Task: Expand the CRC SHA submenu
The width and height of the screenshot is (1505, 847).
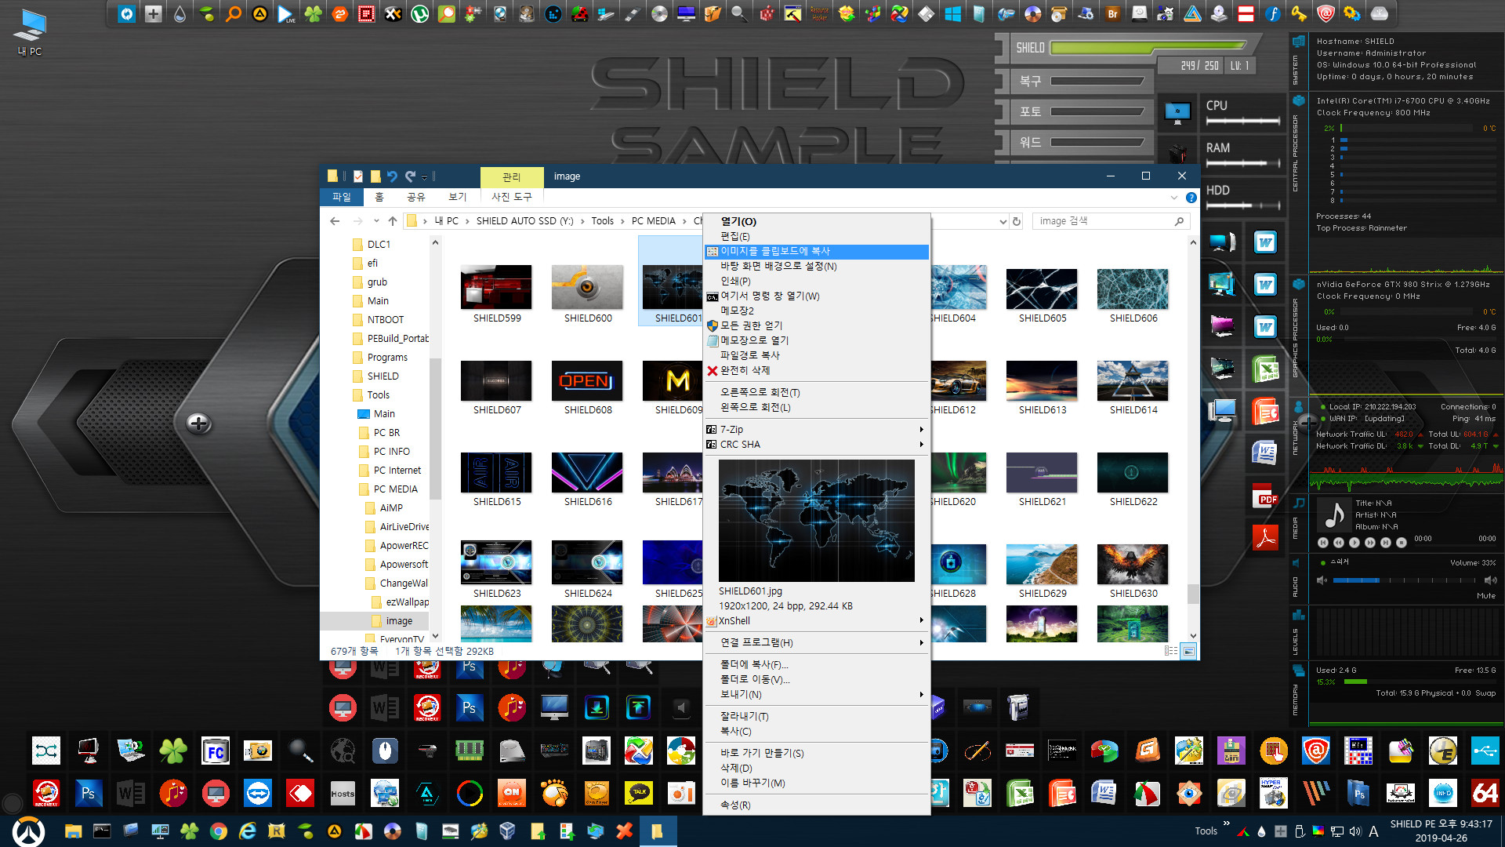Action: point(816,445)
